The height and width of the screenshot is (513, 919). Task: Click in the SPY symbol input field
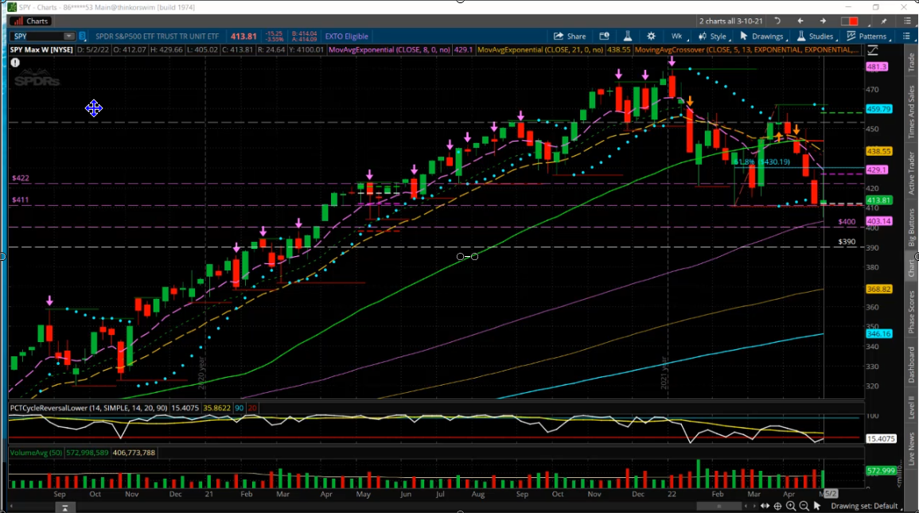pos(37,37)
